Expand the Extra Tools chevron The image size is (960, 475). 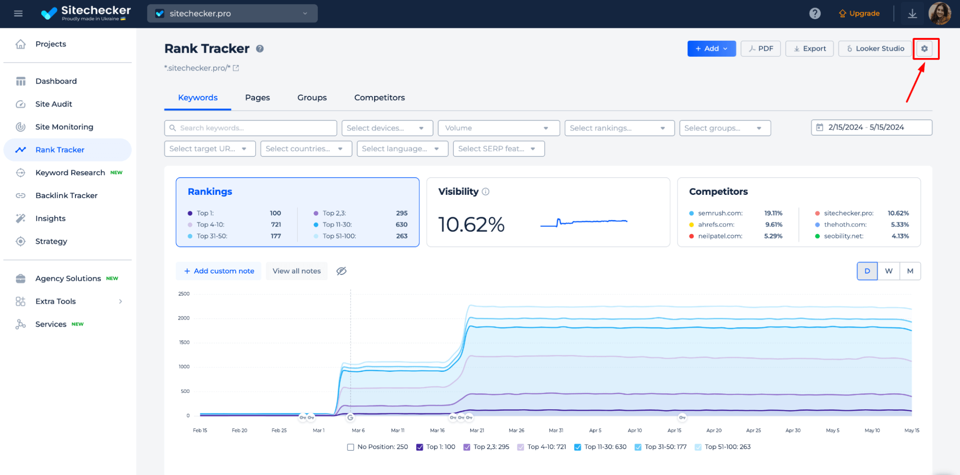pyautogui.click(x=121, y=301)
